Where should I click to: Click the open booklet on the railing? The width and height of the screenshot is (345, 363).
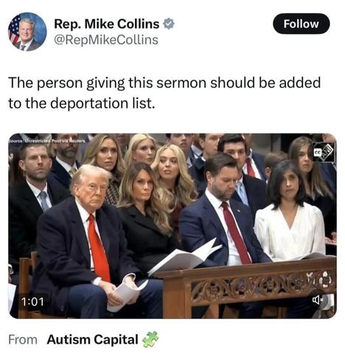pos(185,257)
